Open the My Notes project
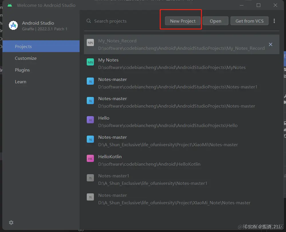Screen dimensions: 286x232 pos(182,64)
